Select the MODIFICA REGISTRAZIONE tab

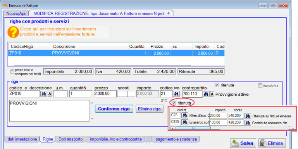point(101,14)
